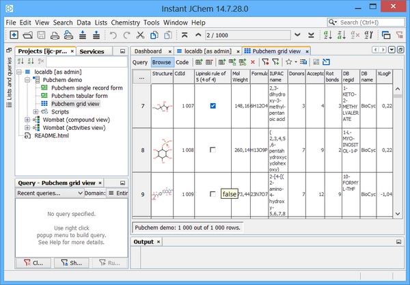Click the Code mode button
The image size is (410, 285).
coord(182,62)
